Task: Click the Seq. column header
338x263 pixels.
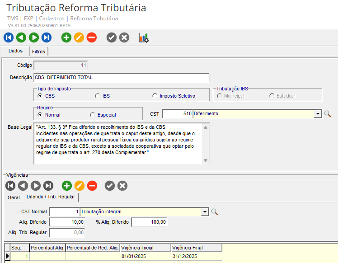Action: point(20,248)
